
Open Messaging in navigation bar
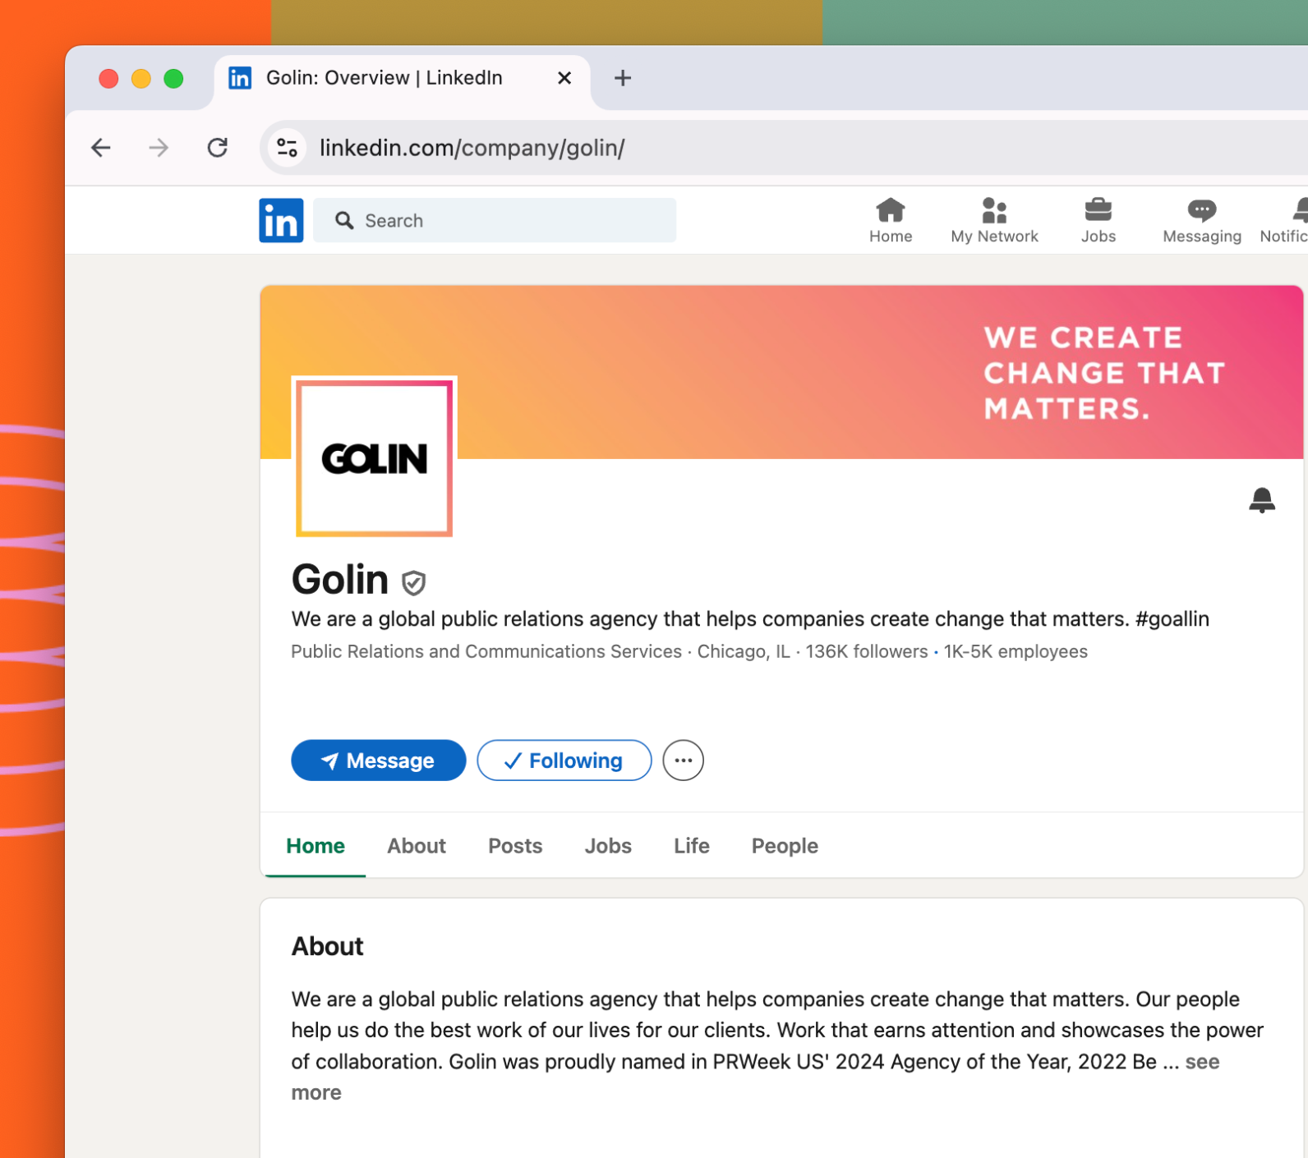pyautogui.click(x=1201, y=220)
